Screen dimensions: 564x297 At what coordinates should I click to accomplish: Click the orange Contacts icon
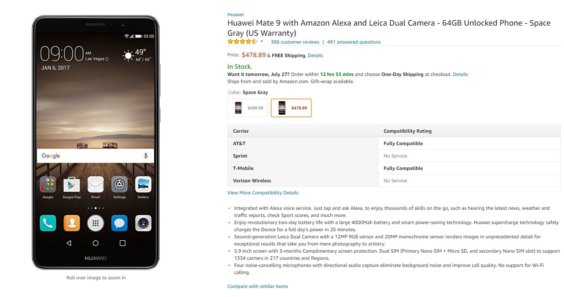click(72, 223)
